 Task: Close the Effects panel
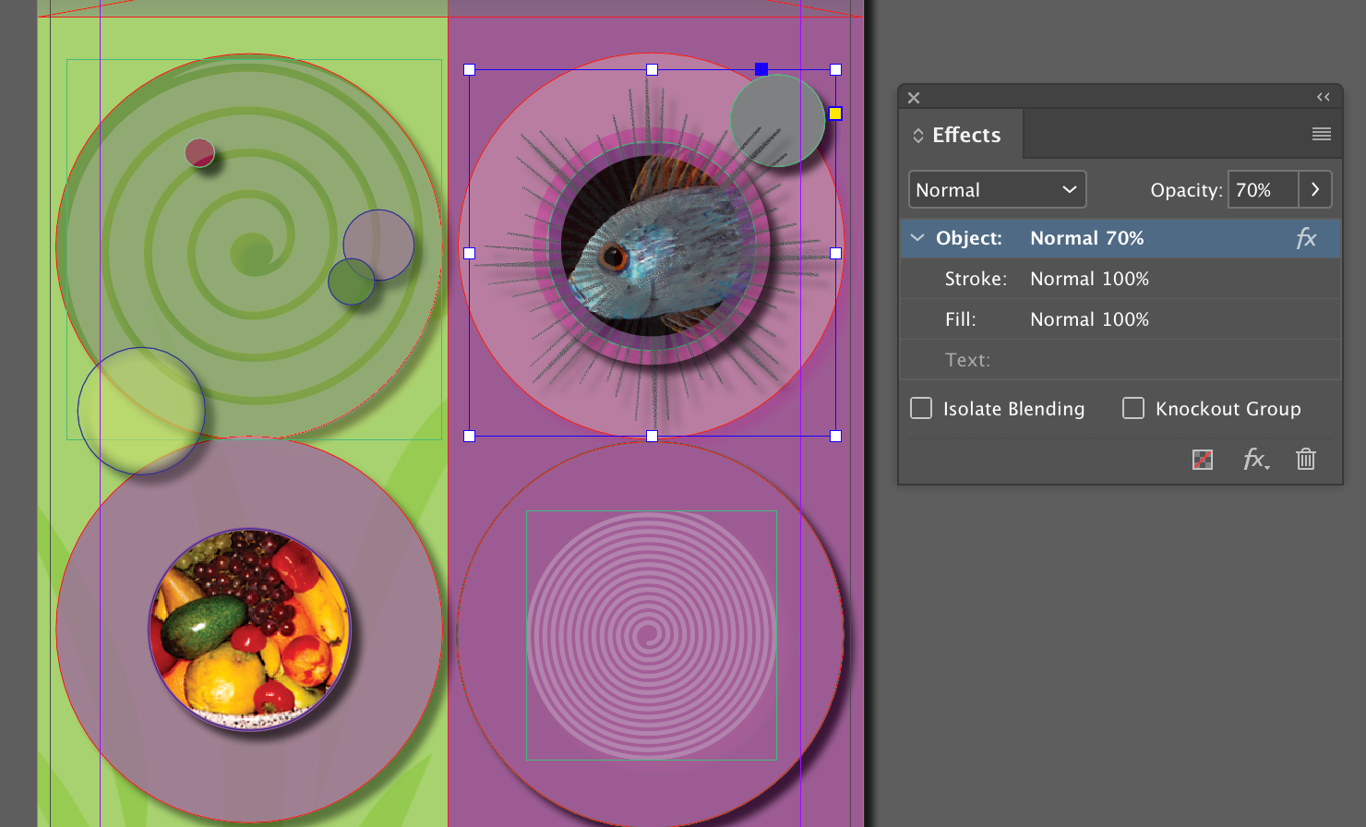click(914, 98)
